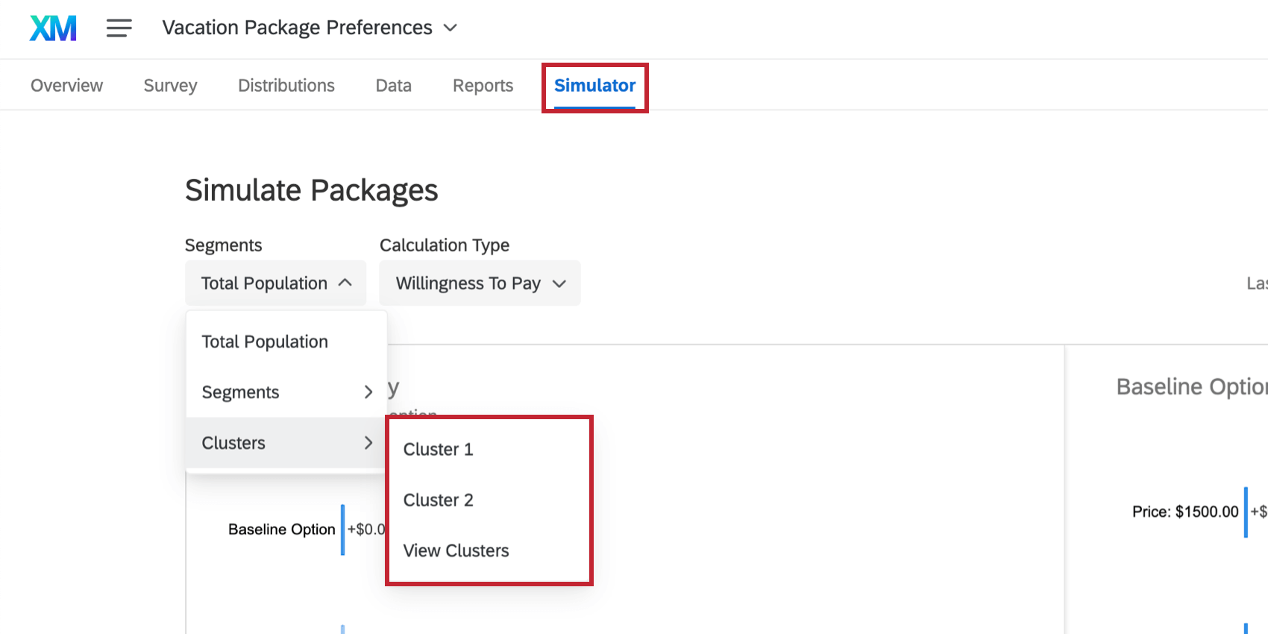Open the Willingness To Pay calculation type dropdown
This screenshot has height=634, width=1268.
pos(479,283)
